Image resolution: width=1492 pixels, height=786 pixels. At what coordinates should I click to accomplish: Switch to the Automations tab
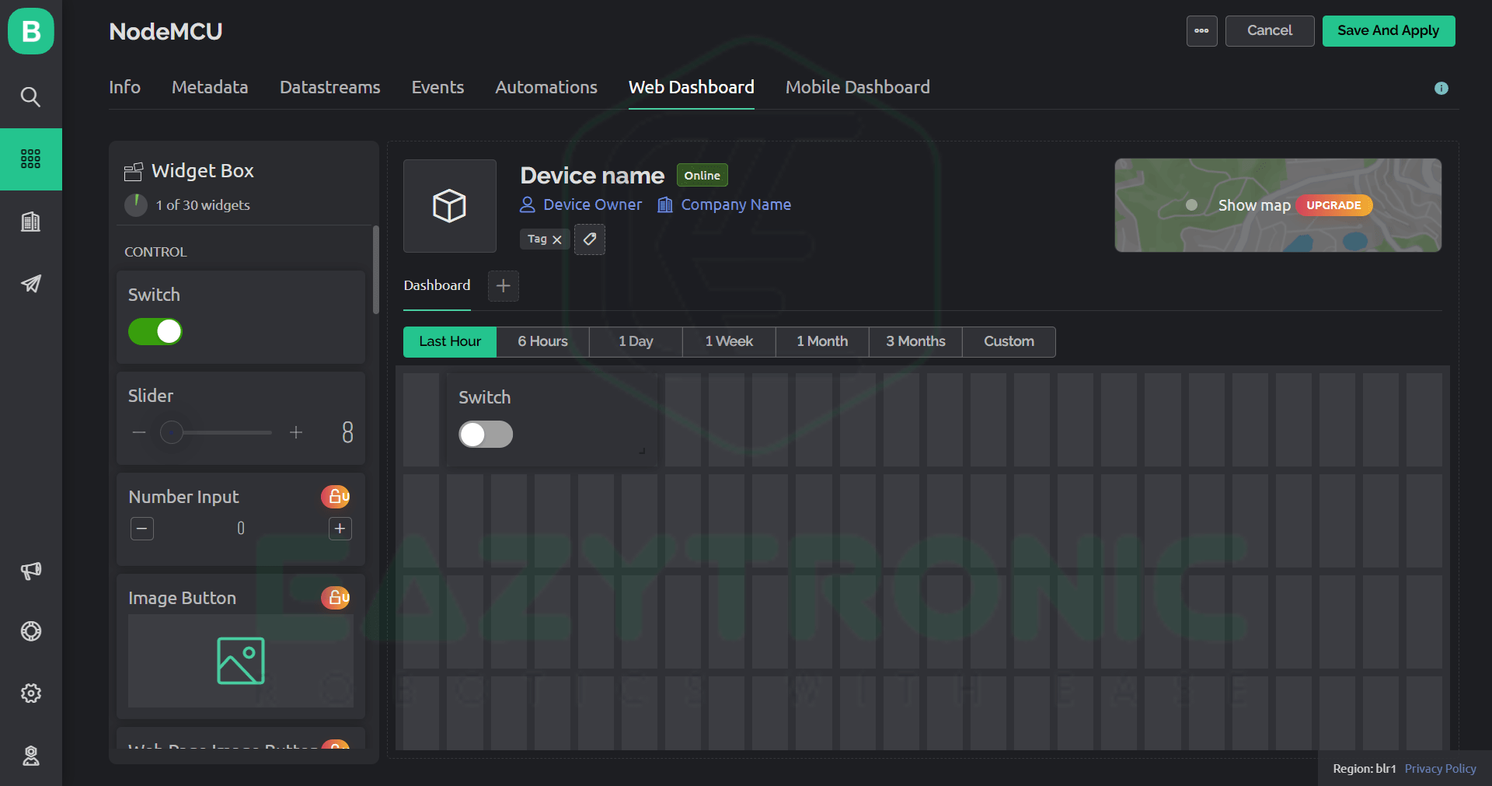[546, 87]
